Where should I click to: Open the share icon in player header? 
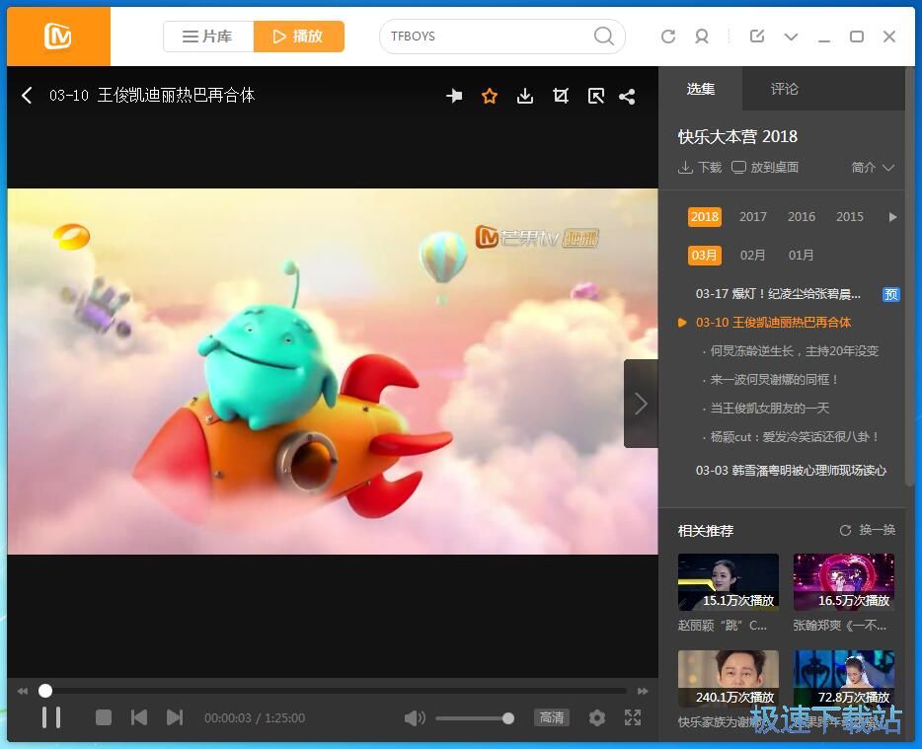pyautogui.click(x=627, y=96)
